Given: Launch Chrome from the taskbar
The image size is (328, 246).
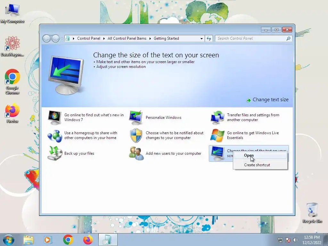Looking at the screenshot, I should (x=68, y=240).
